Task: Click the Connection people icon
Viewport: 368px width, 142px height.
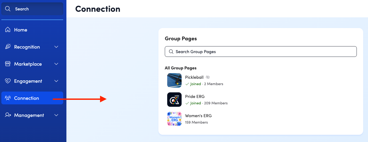Action: [8, 98]
